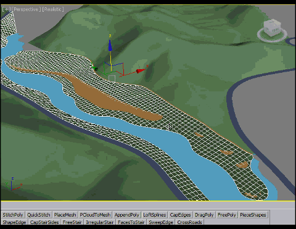Select the PlaceMesh tool
Image resolution: width=296 pixels, height=229 pixels.
[x=65, y=215]
